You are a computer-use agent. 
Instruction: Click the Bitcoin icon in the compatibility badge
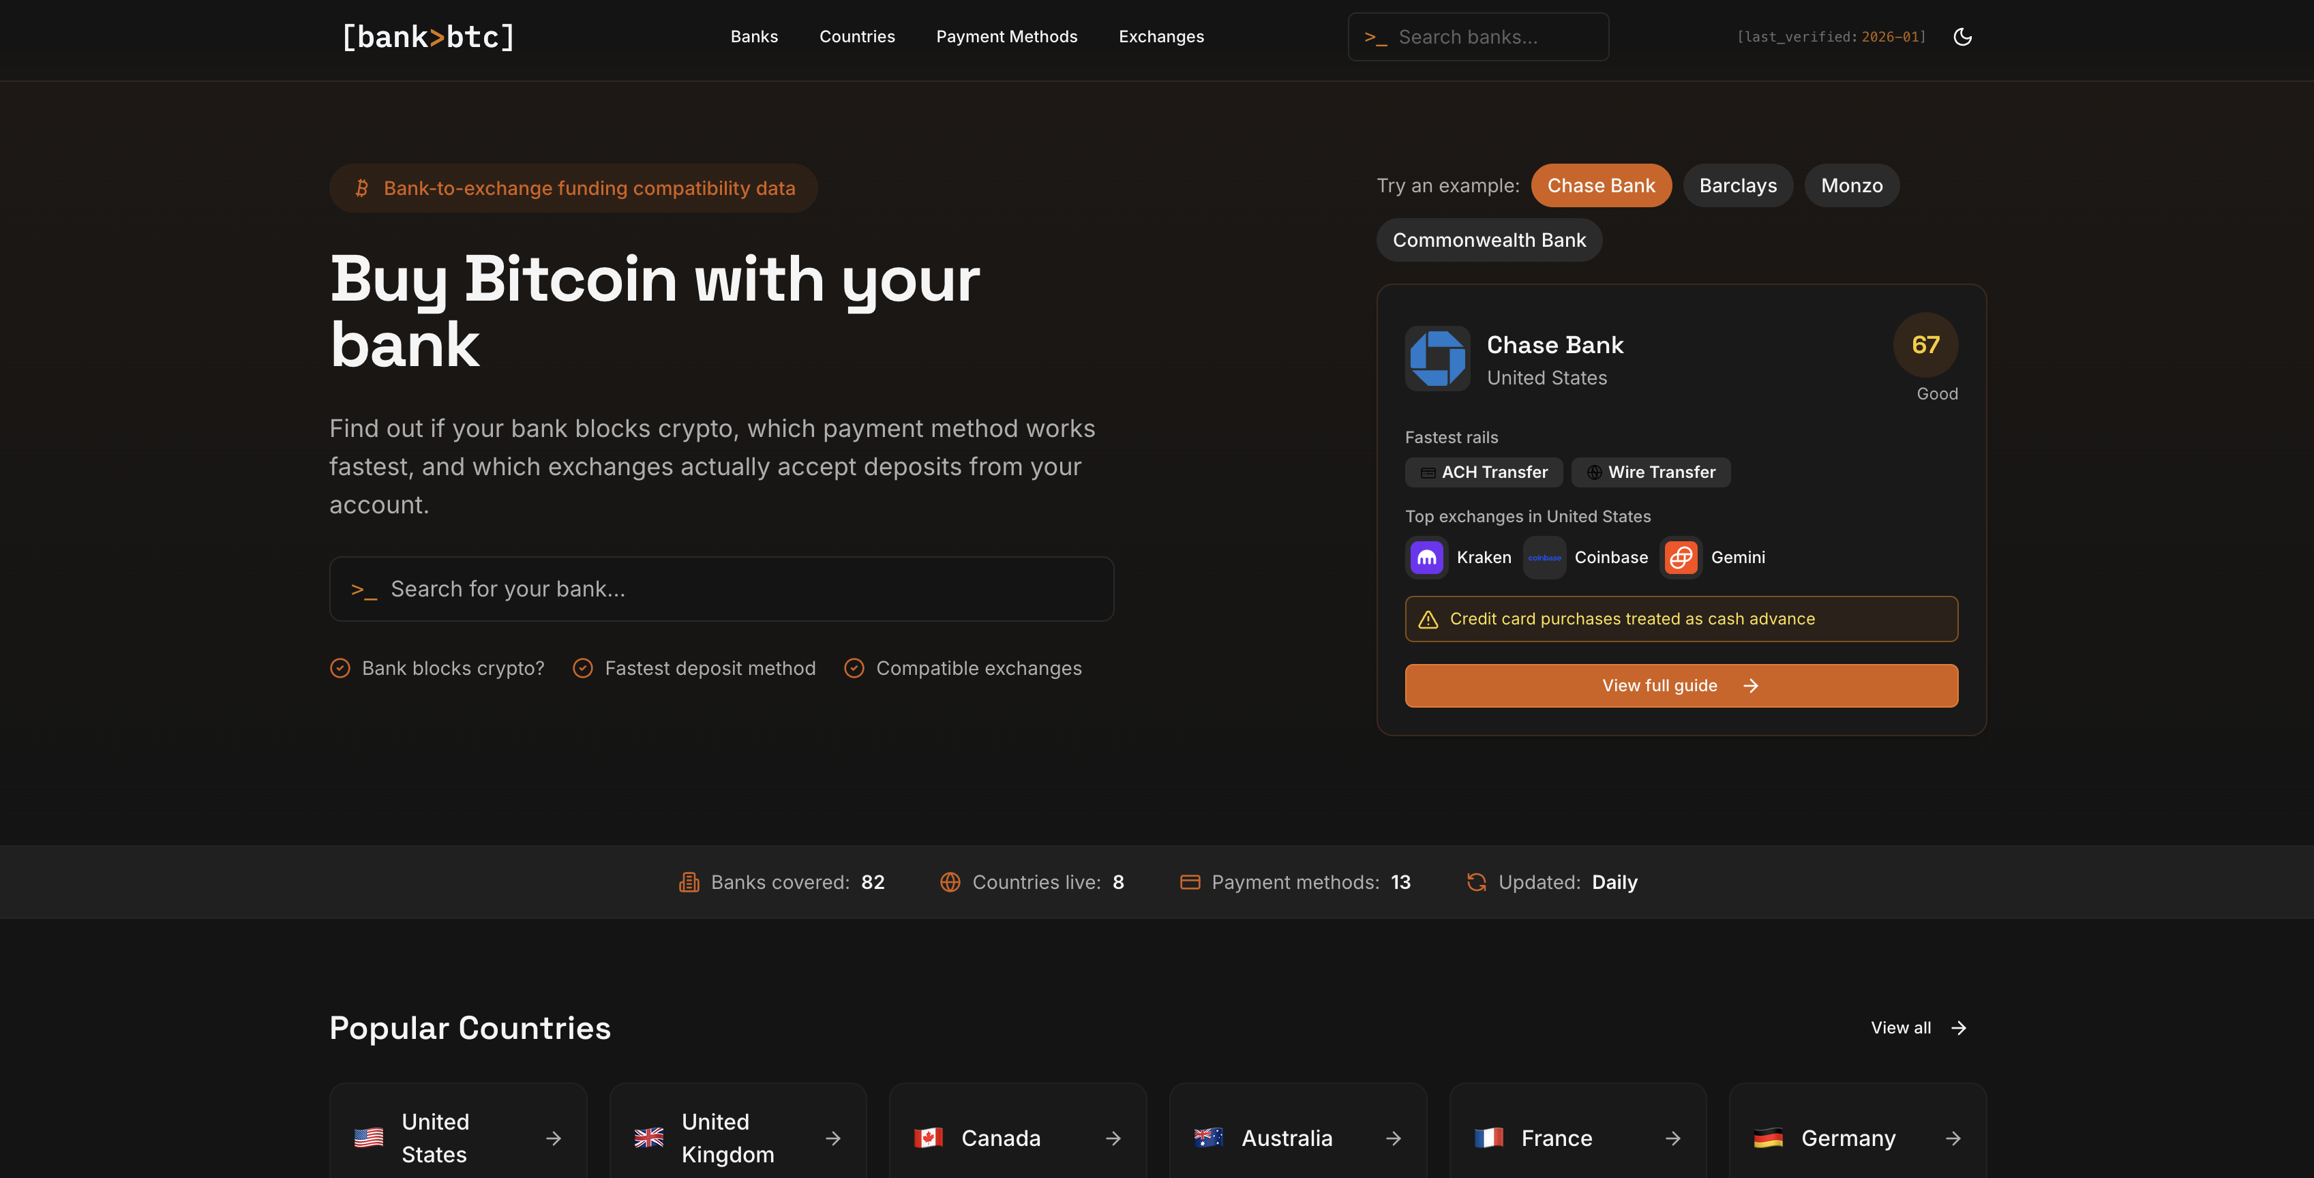point(361,187)
